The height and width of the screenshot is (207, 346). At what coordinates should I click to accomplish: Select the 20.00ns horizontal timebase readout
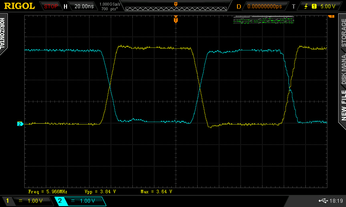point(84,6)
